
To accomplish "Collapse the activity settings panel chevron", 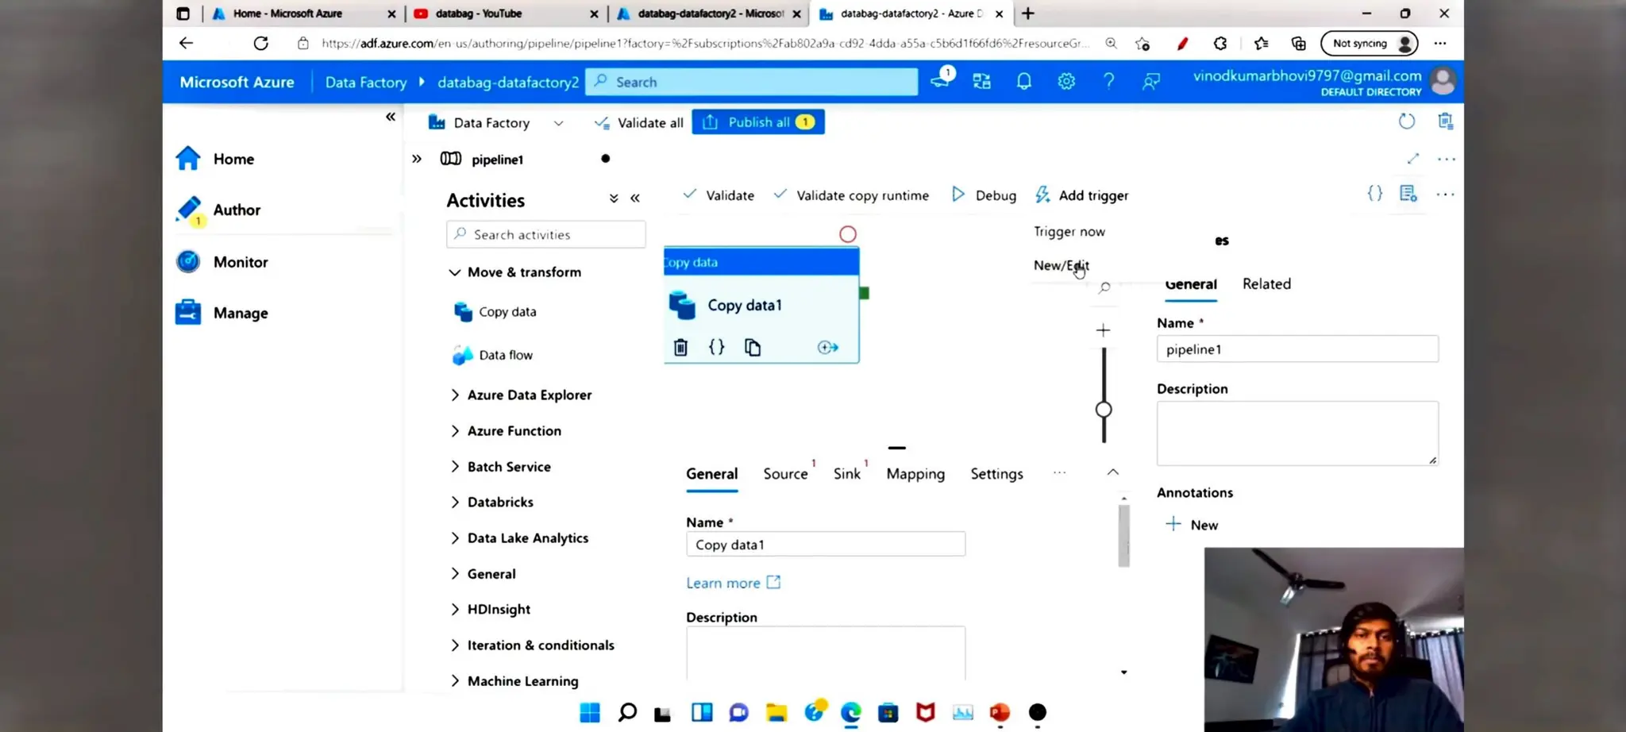I will (1112, 472).
